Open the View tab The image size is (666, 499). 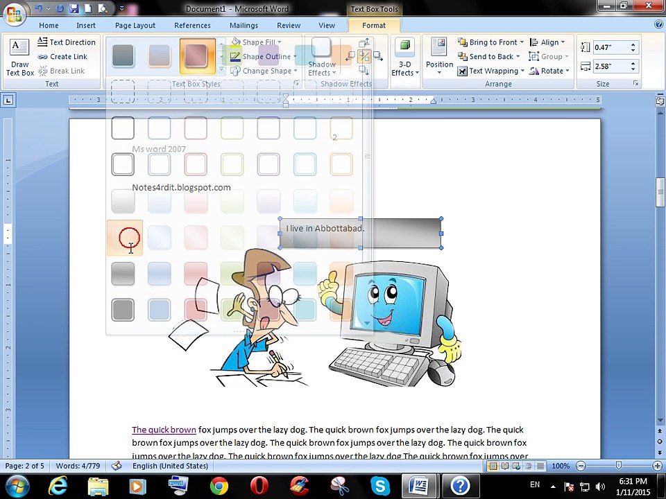click(x=327, y=26)
